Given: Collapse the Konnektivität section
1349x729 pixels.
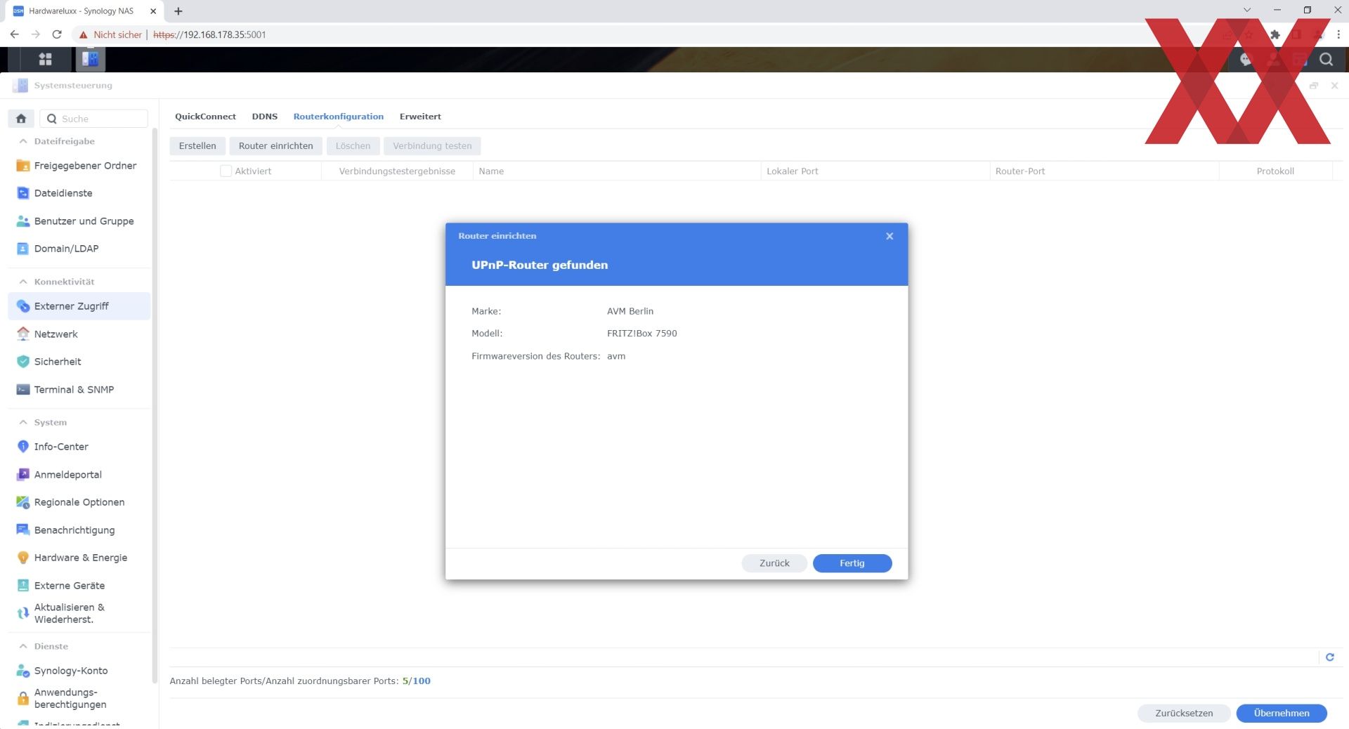Looking at the screenshot, I should click(23, 282).
